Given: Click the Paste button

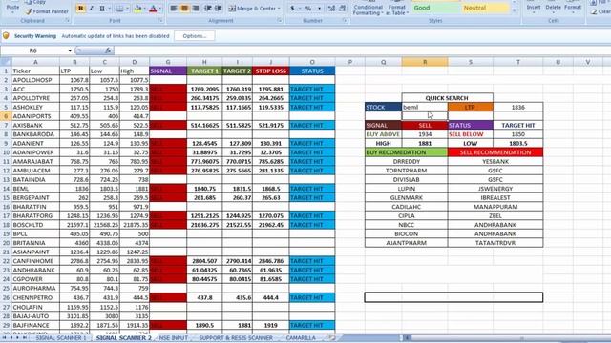Looking at the screenshot, I should 12,7.
